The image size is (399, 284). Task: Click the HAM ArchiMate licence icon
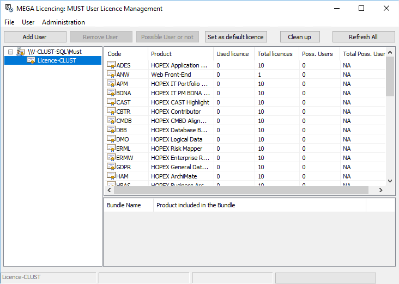(x=111, y=176)
